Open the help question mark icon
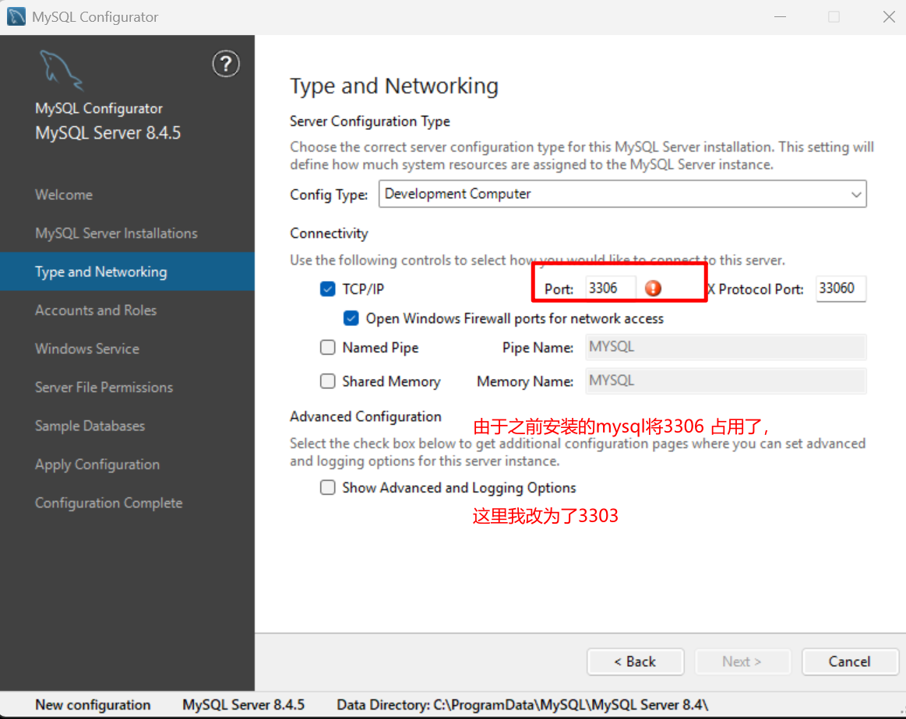906x719 pixels. [226, 64]
